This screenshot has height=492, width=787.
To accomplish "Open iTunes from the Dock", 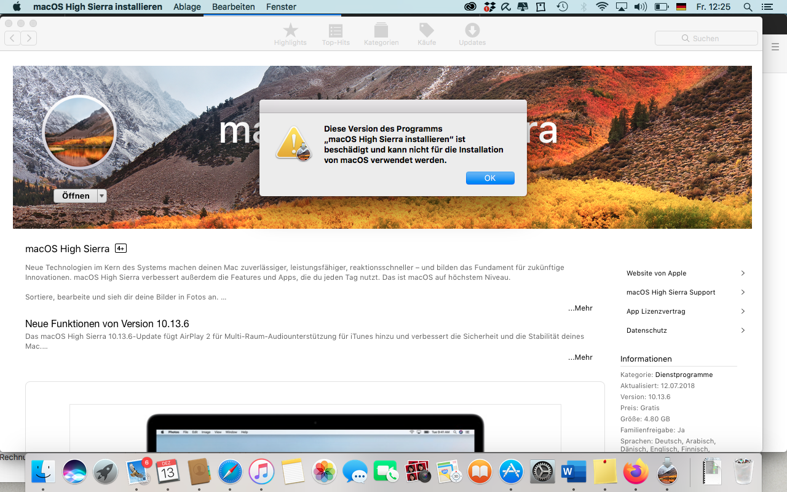I will point(262,472).
